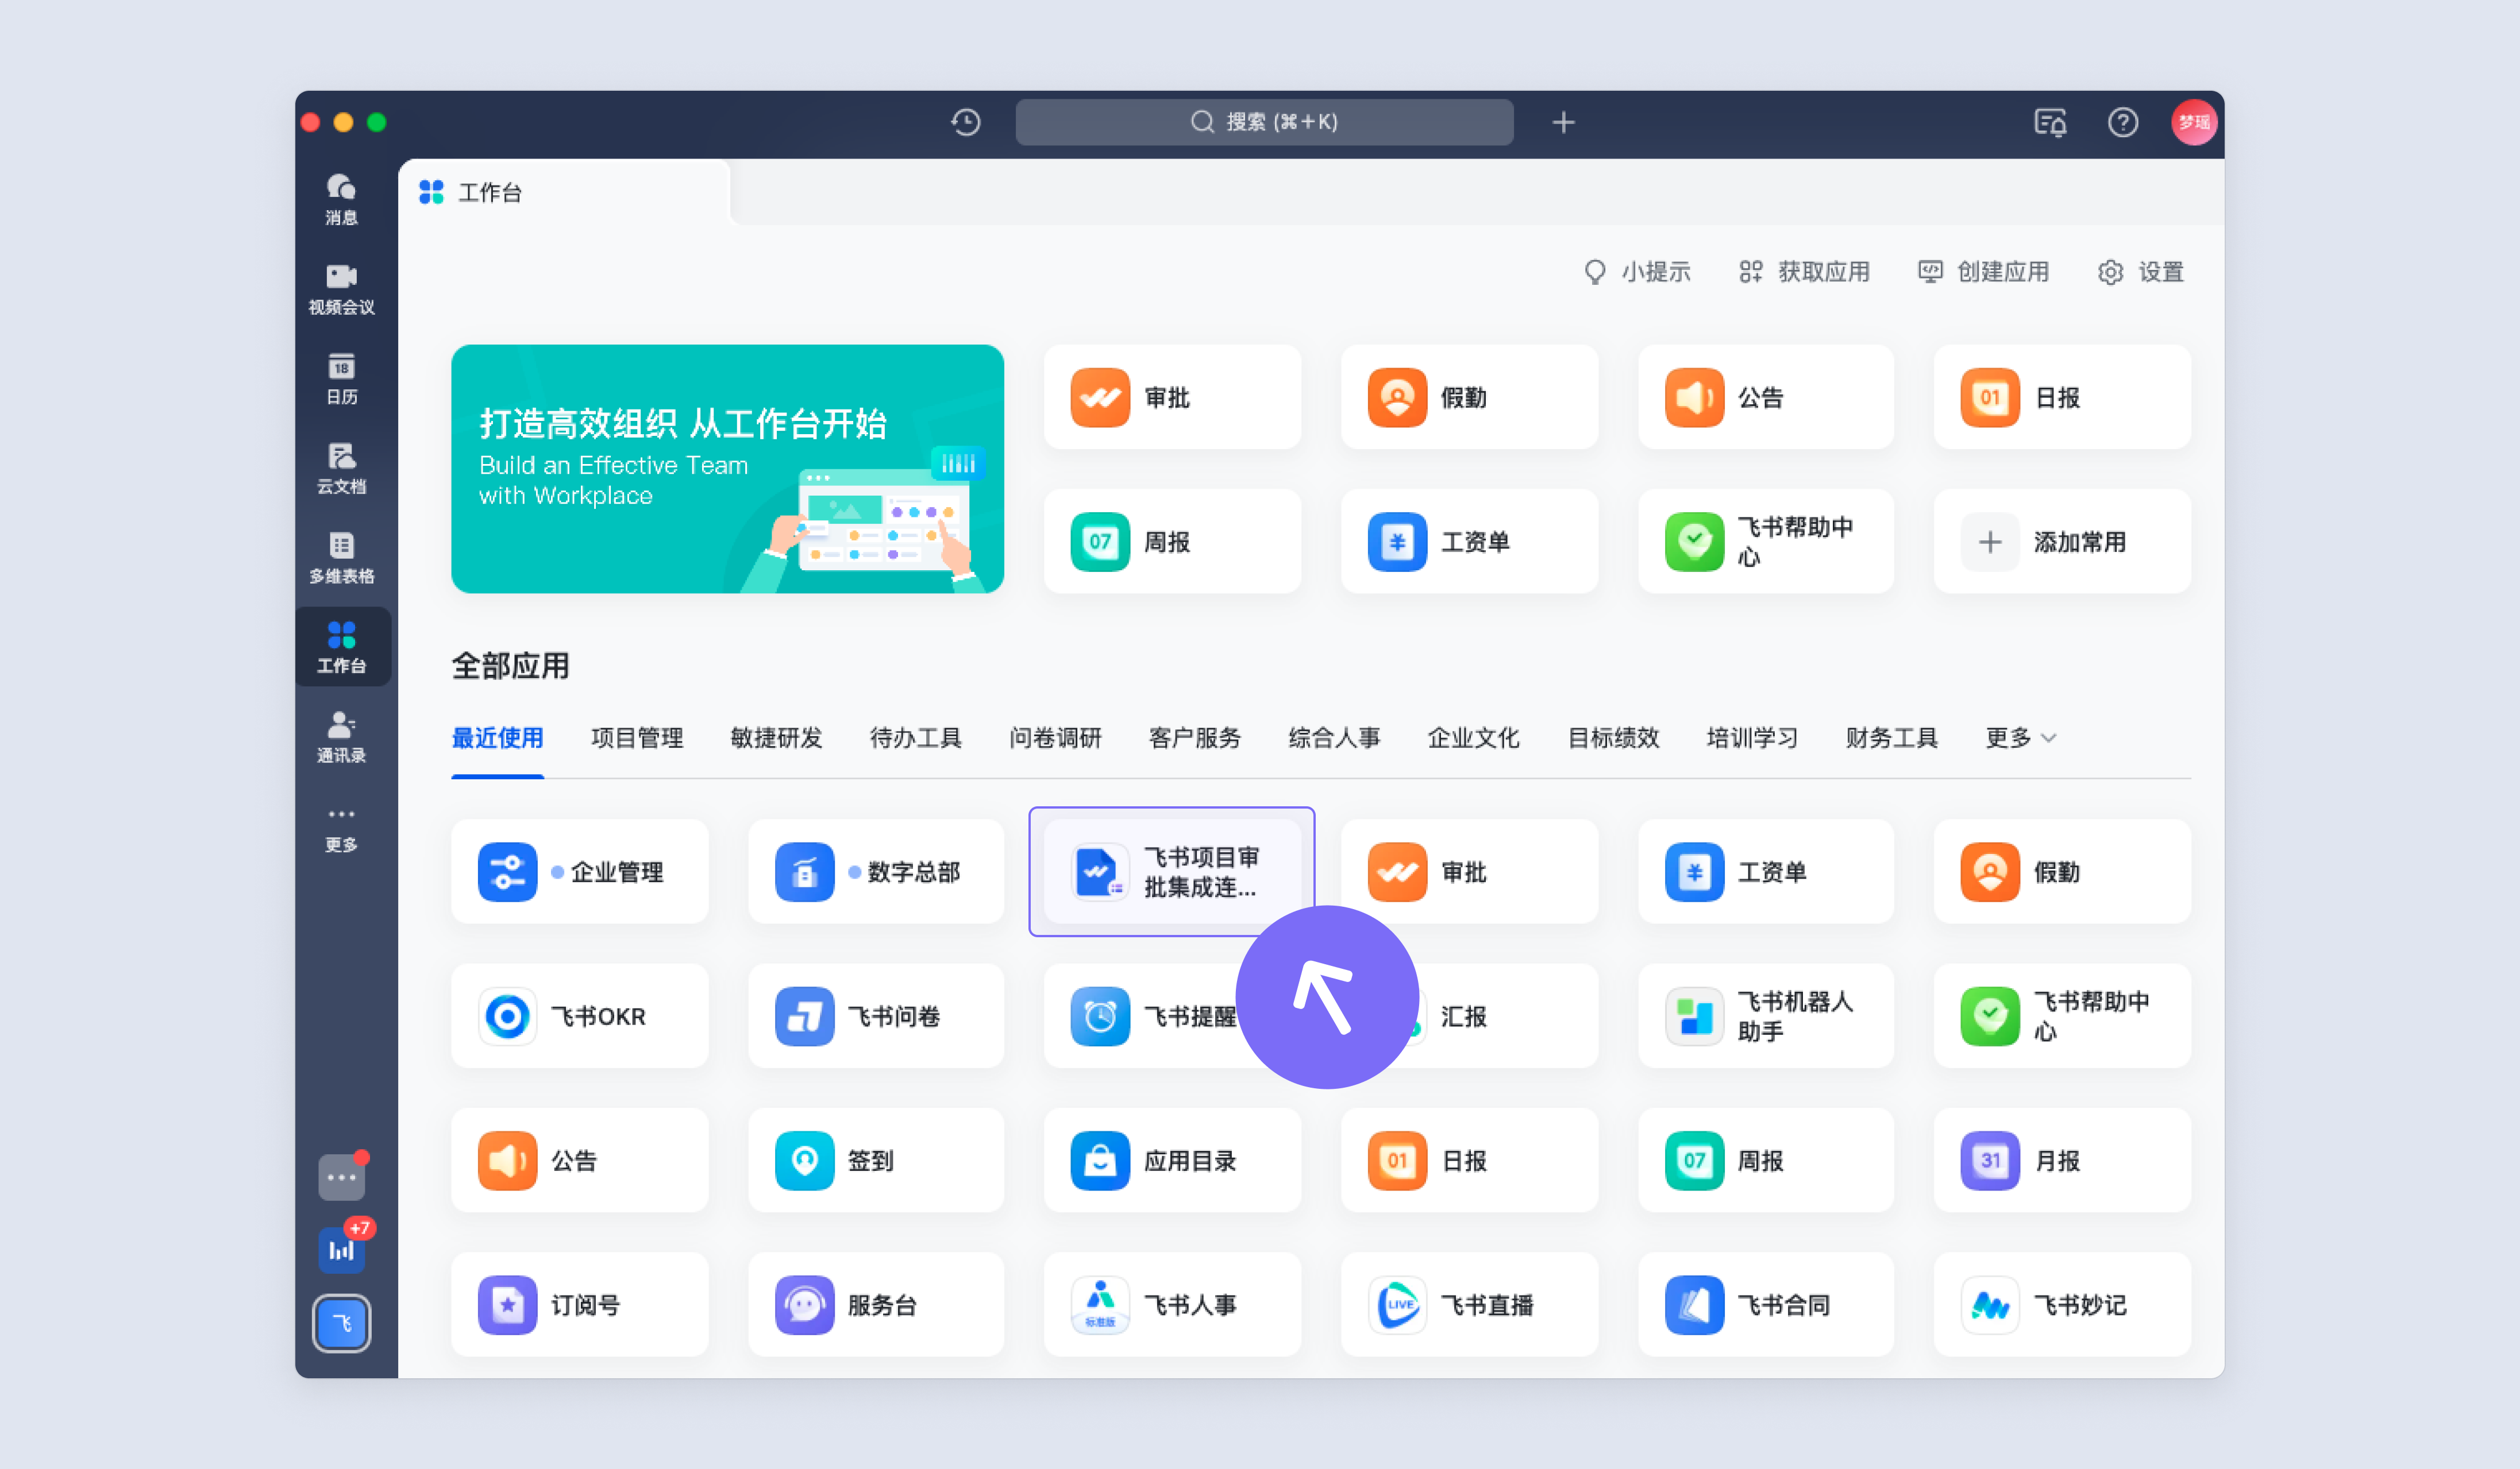
Task: Open 公告 in frequently used apps
Action: click(x=1766, y=397)
